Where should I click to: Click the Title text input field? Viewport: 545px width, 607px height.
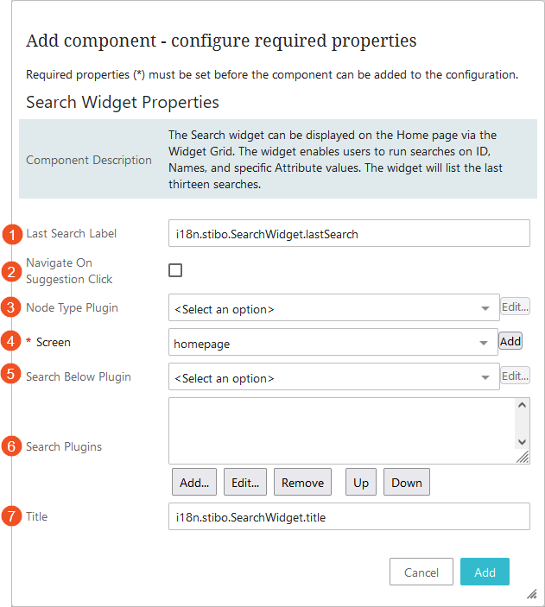coord(348,516)
